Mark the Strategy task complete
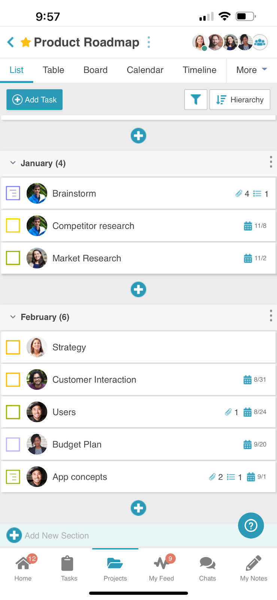This screenshot has height=600, width=277. 13,347
